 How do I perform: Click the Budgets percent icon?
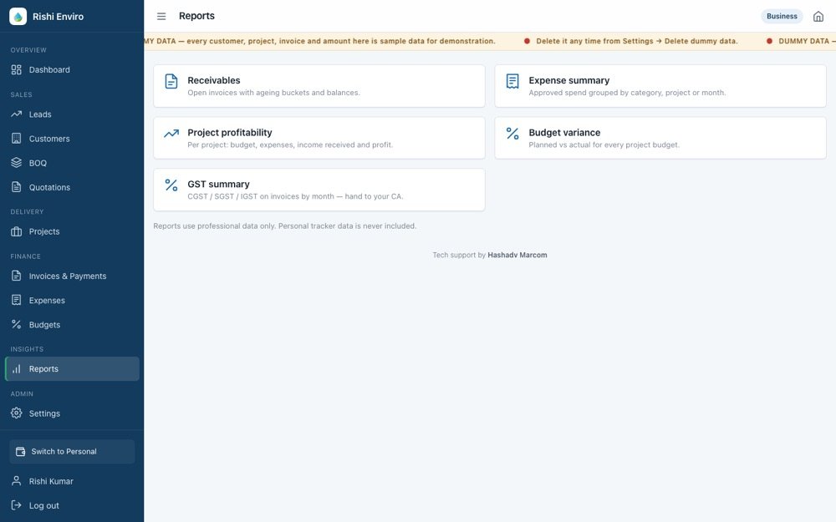(17, 324)
